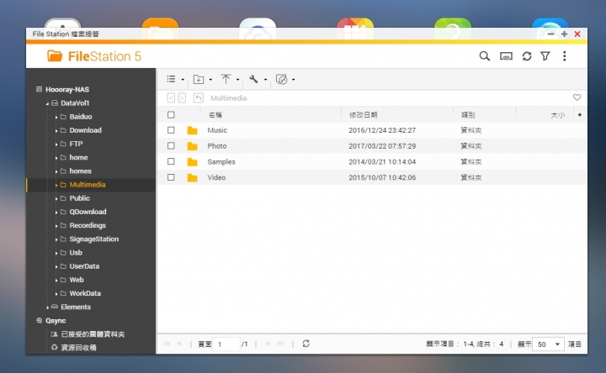Select Public folder in sidebar

tap(80, 198)
